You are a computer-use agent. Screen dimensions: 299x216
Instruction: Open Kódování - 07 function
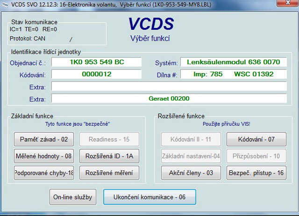tap(256, 139)
